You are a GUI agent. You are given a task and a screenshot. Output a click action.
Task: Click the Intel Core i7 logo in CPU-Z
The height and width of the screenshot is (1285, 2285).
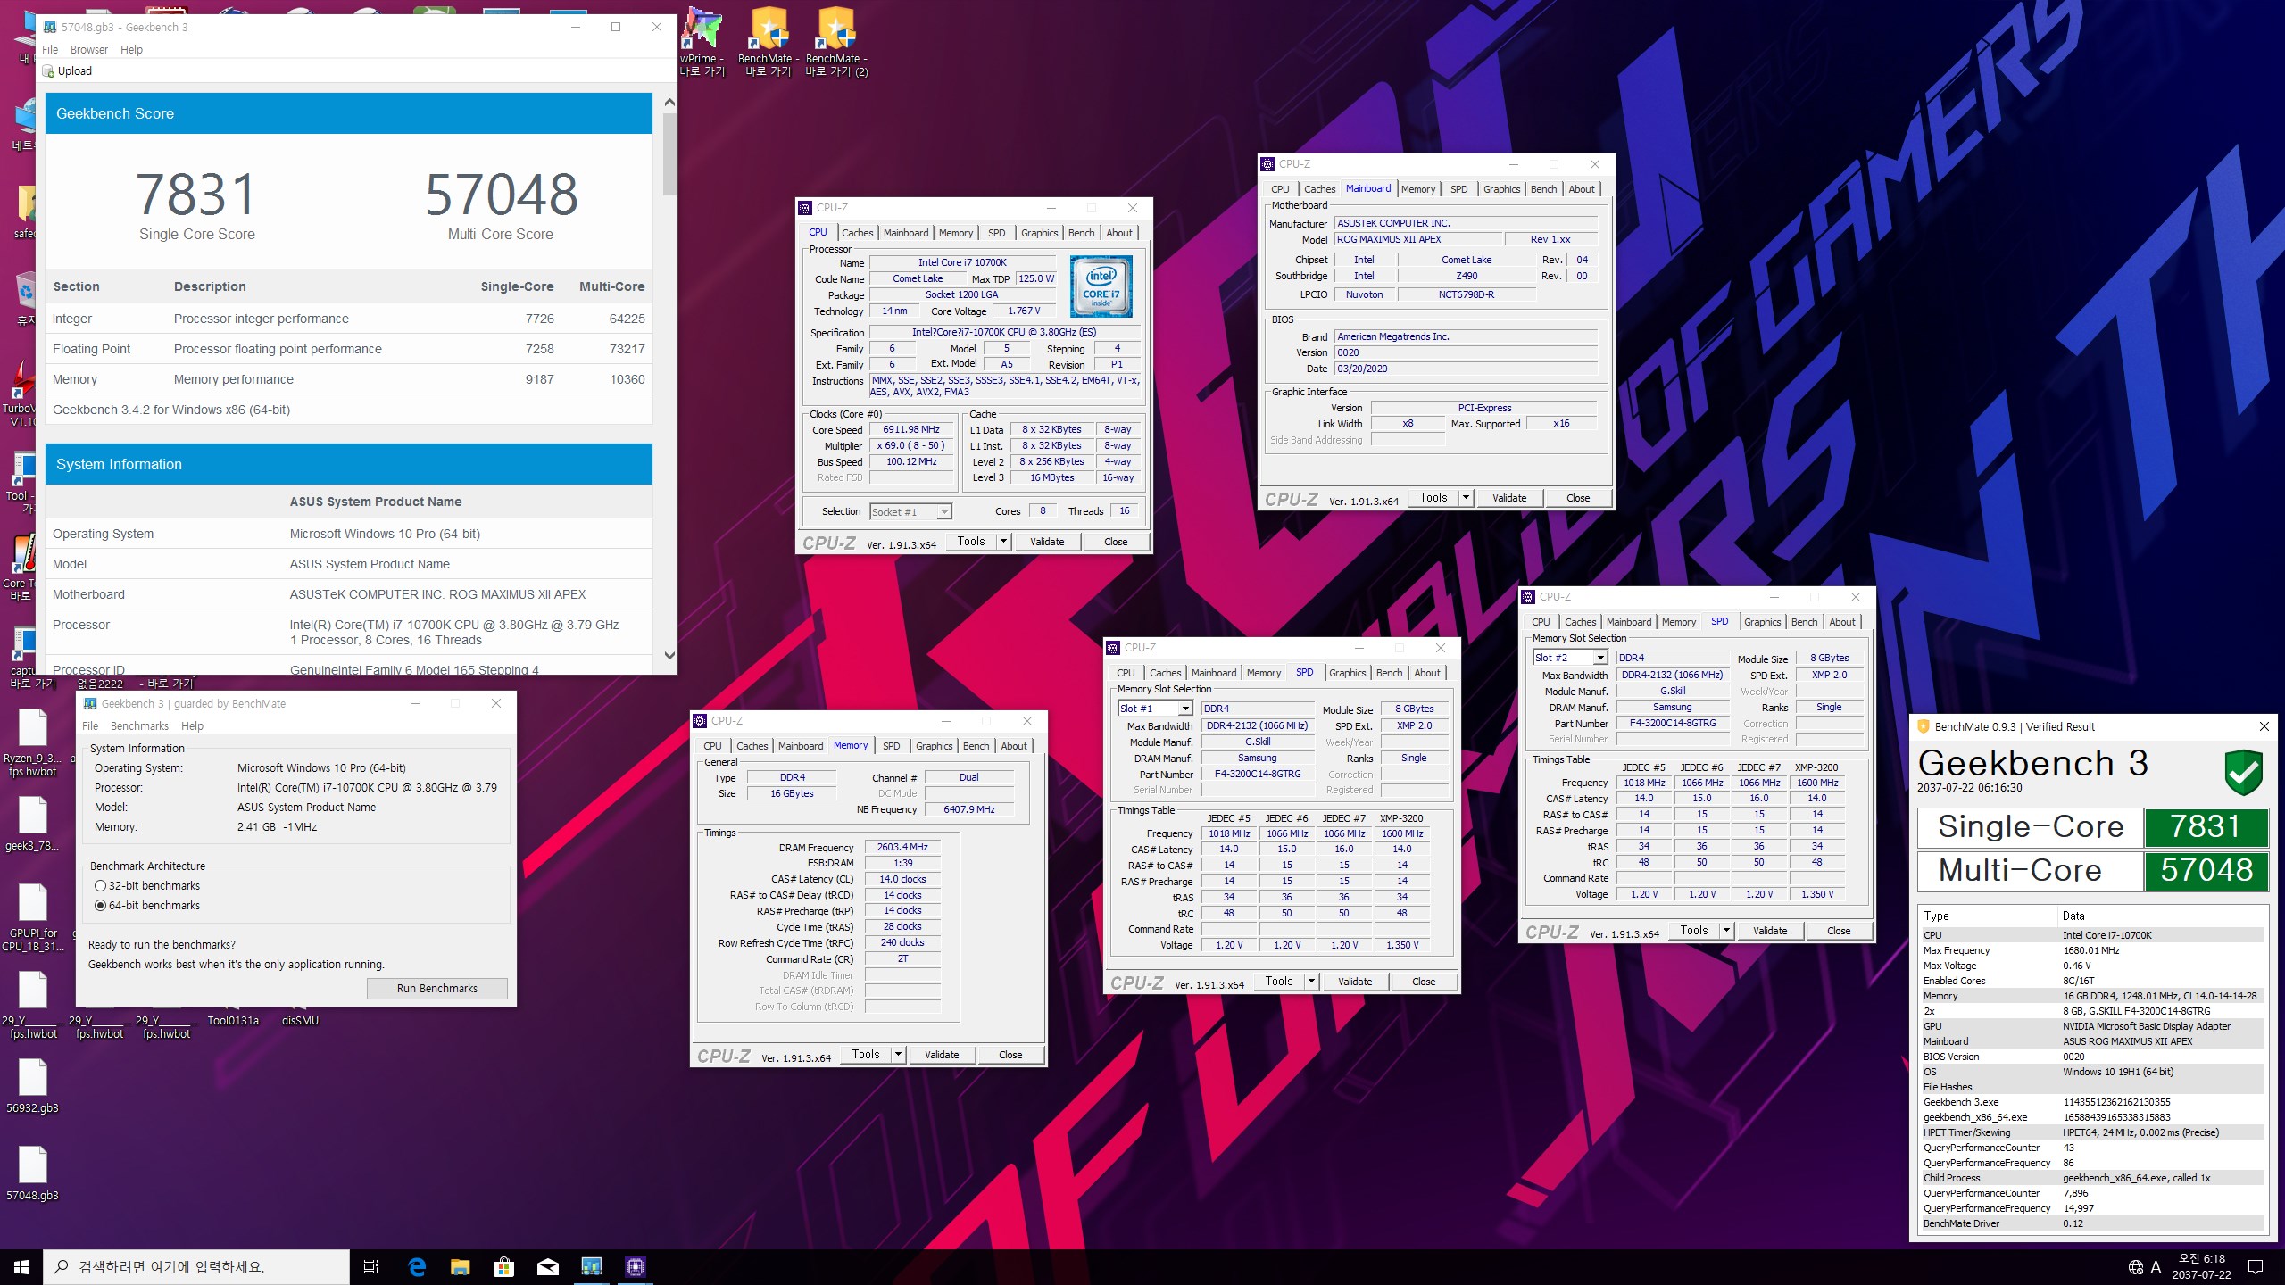coord(1101,286)
